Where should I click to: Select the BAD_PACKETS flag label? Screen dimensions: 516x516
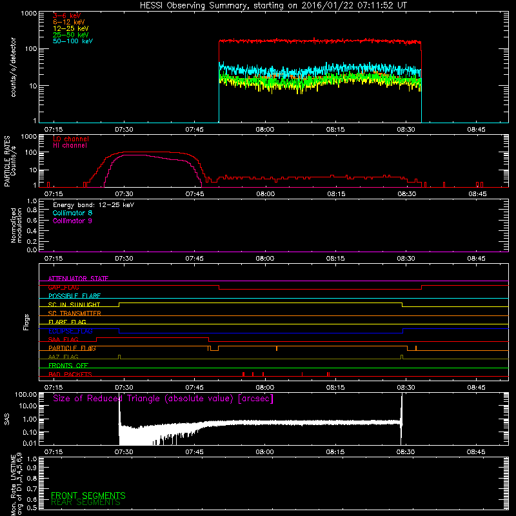(70, 374)
